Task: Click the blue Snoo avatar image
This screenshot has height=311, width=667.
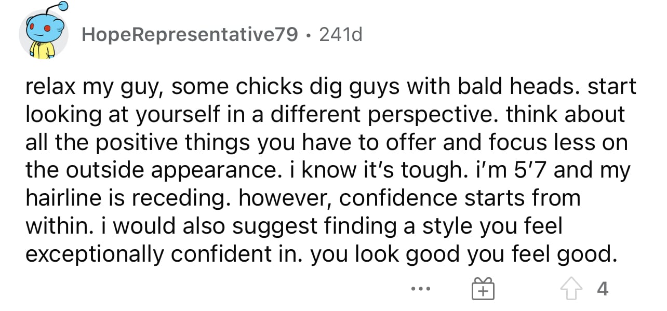Action: coord(44,31)
